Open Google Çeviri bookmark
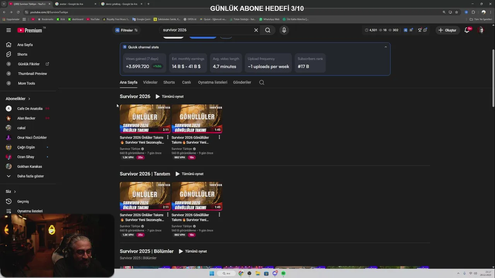 (142, 19)
